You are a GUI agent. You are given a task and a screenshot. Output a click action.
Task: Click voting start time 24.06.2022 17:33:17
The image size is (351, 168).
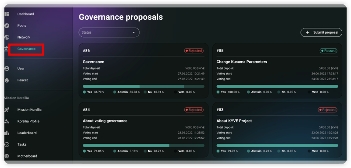325,73
